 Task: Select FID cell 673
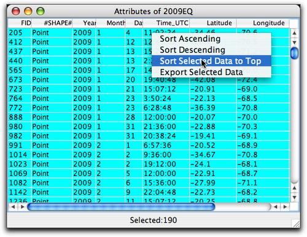coord(20,79)
